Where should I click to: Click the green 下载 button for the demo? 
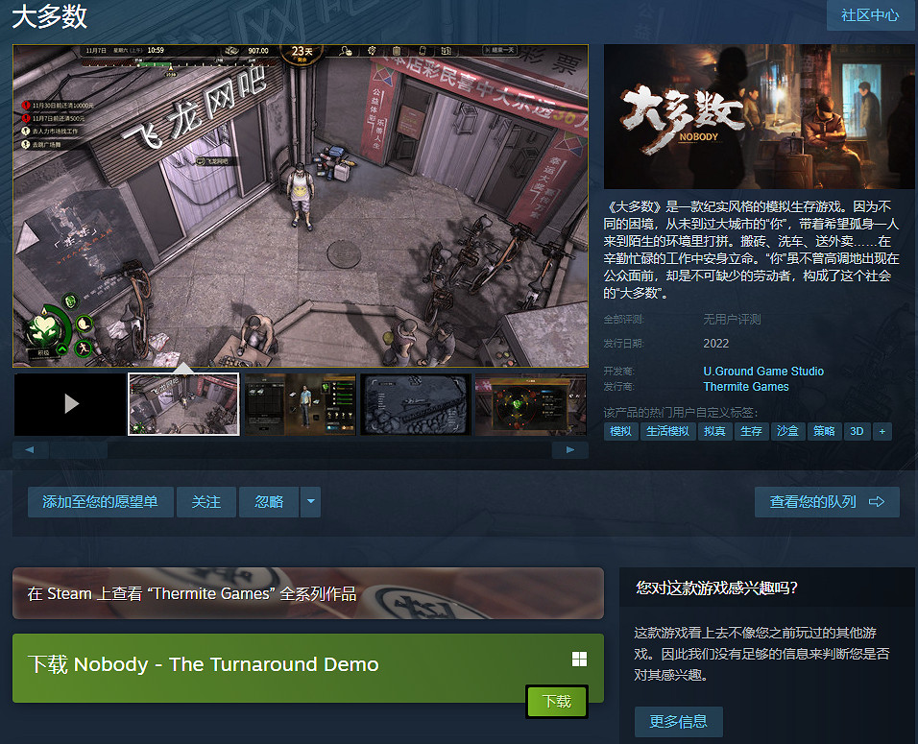[556, 702]
